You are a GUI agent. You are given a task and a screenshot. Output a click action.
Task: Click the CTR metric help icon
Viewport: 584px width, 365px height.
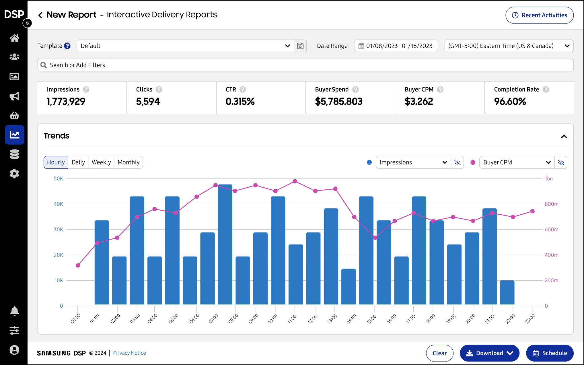click(x=243, y=90)
